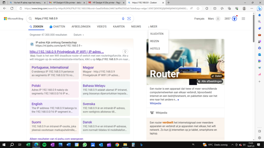Click the Microsoft Bing logo

click(x=13, y=19)
